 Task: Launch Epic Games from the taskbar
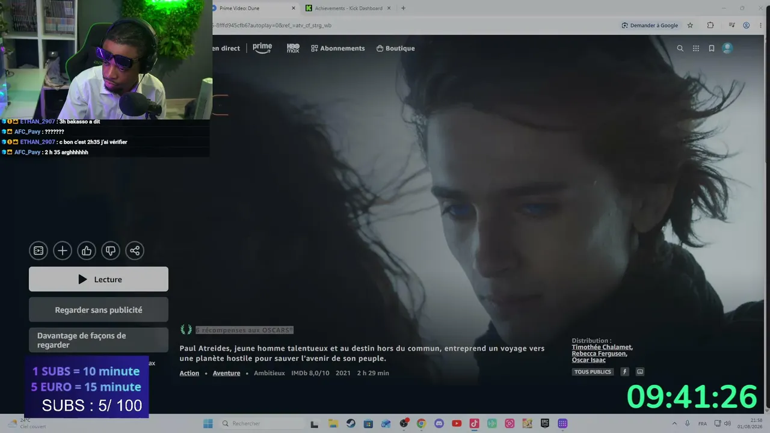click(545, 423)
